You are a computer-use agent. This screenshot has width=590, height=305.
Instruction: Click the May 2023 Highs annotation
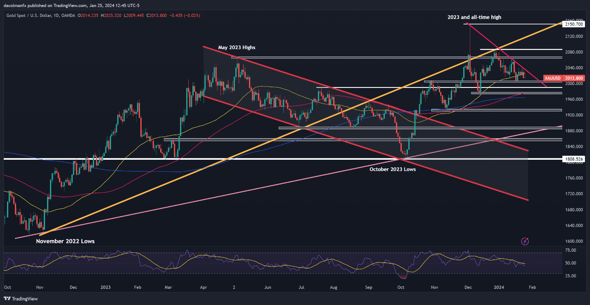pyautogui.click(x=237, y=47)
